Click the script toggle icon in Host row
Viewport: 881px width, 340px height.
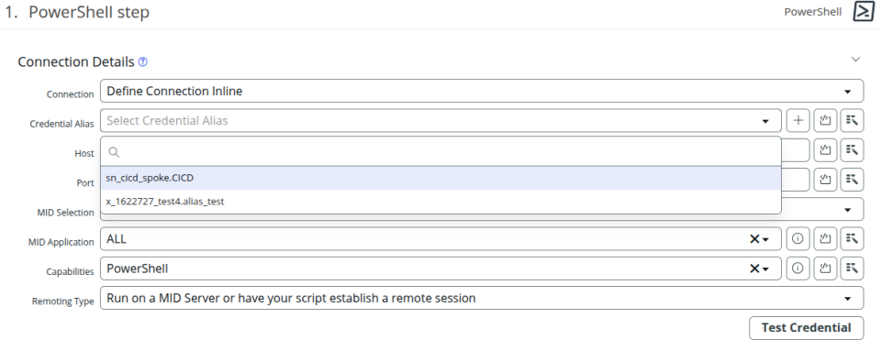pos(825,149)
